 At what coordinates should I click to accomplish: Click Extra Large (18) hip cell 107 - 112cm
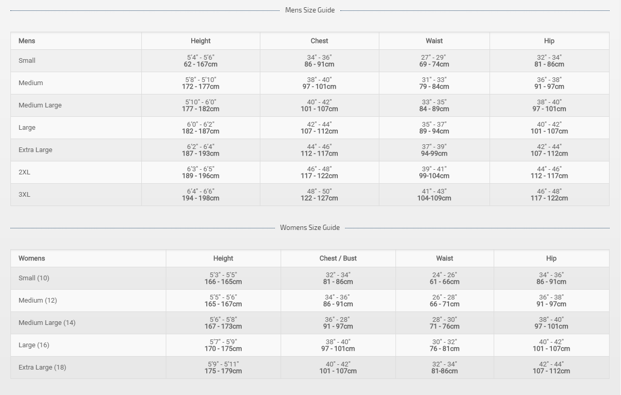pos(551,371)
